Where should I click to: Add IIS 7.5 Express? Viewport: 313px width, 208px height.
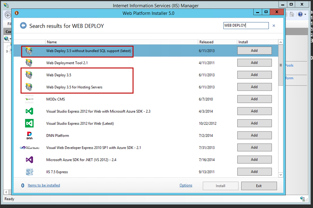(254, 172)
